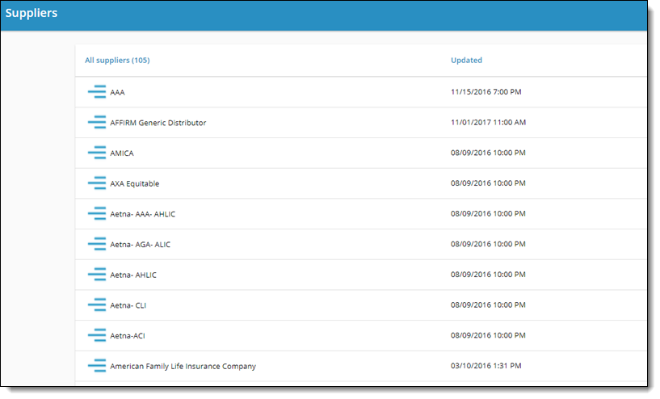Click the list icon beside AAA
The width and height of the screenshot is (660, 399).
pos(97,92)
